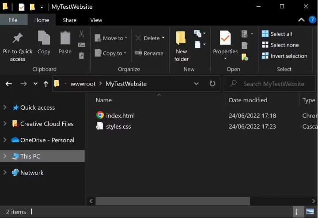Click the Chrome icon of index.html

(100, 115)
